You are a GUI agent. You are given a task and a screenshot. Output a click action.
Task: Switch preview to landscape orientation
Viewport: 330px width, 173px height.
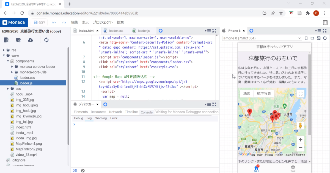coord(313,38)
